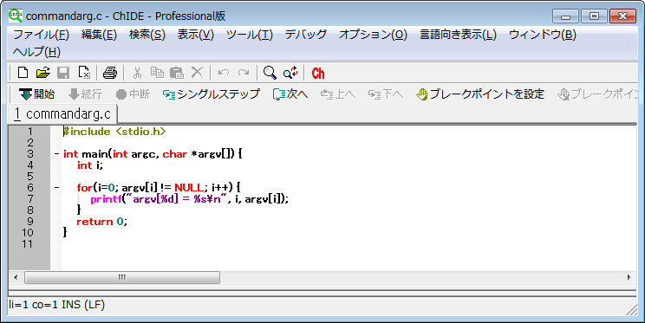Open the ヘルプ(H) menu
The width and height of the screenshot is (645, 323).
pyautogui.click(x=36, y=52)
